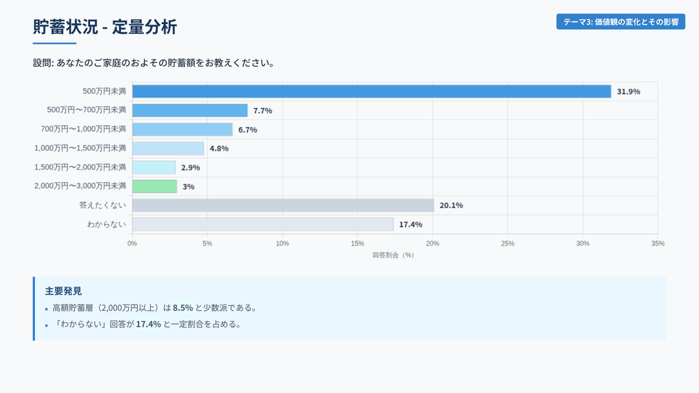Click the green 2,000万円〜3,000万円未満 bar

click(x=154, y=186)
